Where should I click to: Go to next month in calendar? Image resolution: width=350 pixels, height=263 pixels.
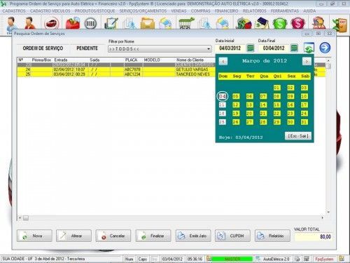pos(307,62)
